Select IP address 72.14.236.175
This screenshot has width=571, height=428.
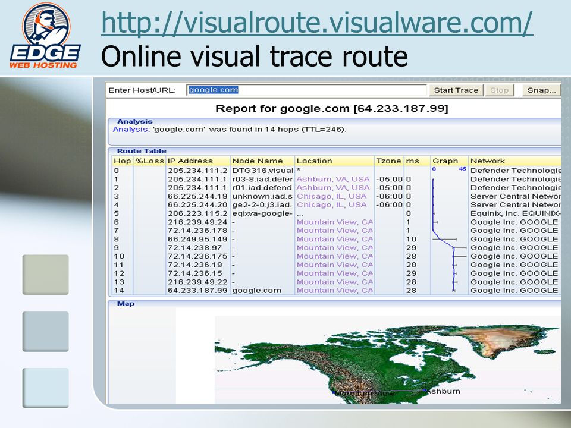click(197, 256)
